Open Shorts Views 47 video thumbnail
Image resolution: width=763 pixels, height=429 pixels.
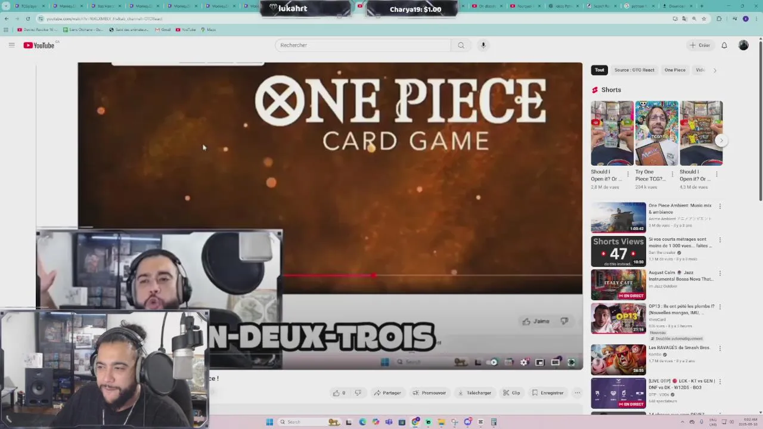point(618,251)
